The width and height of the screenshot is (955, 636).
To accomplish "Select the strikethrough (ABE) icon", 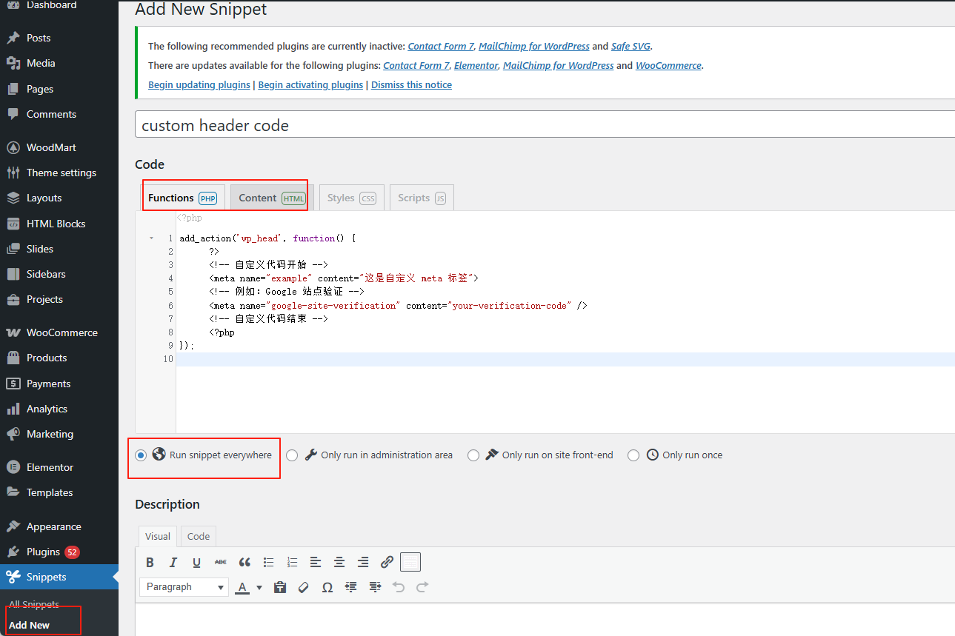I will pos(220,562).
